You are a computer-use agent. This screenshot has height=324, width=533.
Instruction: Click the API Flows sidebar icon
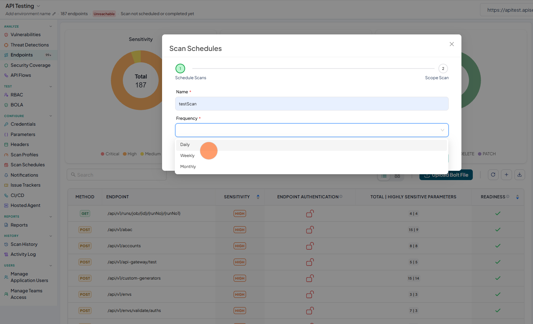pyautogui.click(x=6, y=75)
